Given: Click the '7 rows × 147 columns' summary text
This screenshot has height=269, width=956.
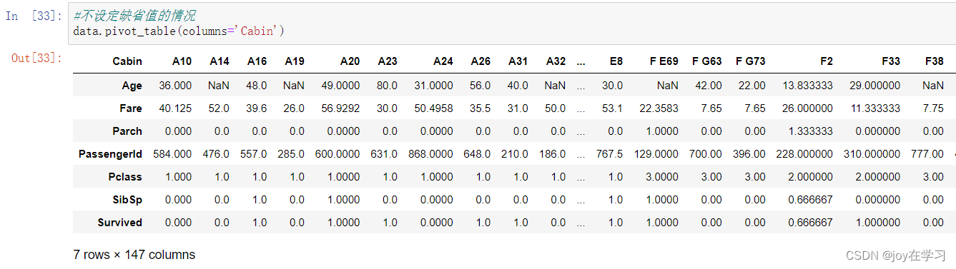Looking at the screenshot, I should click(134, 255).
